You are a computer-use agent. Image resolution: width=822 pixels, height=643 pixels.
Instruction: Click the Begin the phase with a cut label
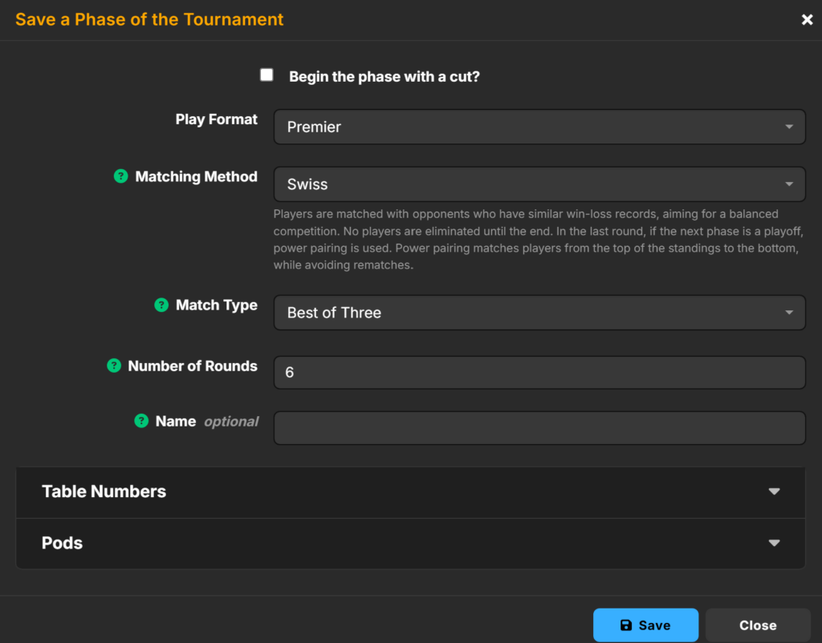pyautogui.click(x=384, y=77)
